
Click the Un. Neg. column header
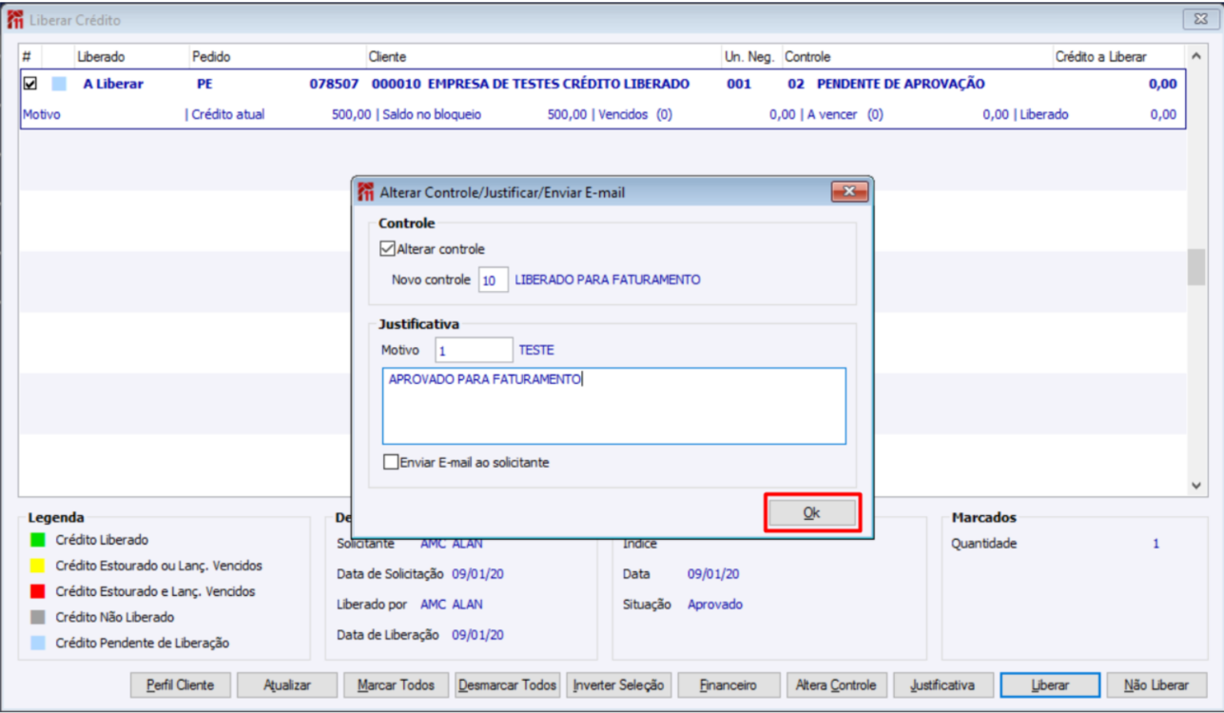click(750, 57)
